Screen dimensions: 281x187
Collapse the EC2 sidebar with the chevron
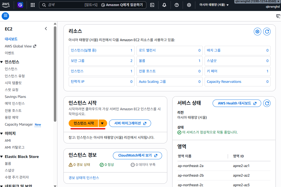(46, 29)
